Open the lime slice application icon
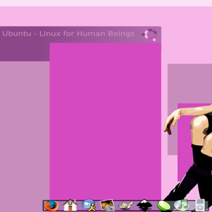 pos(164,206)
